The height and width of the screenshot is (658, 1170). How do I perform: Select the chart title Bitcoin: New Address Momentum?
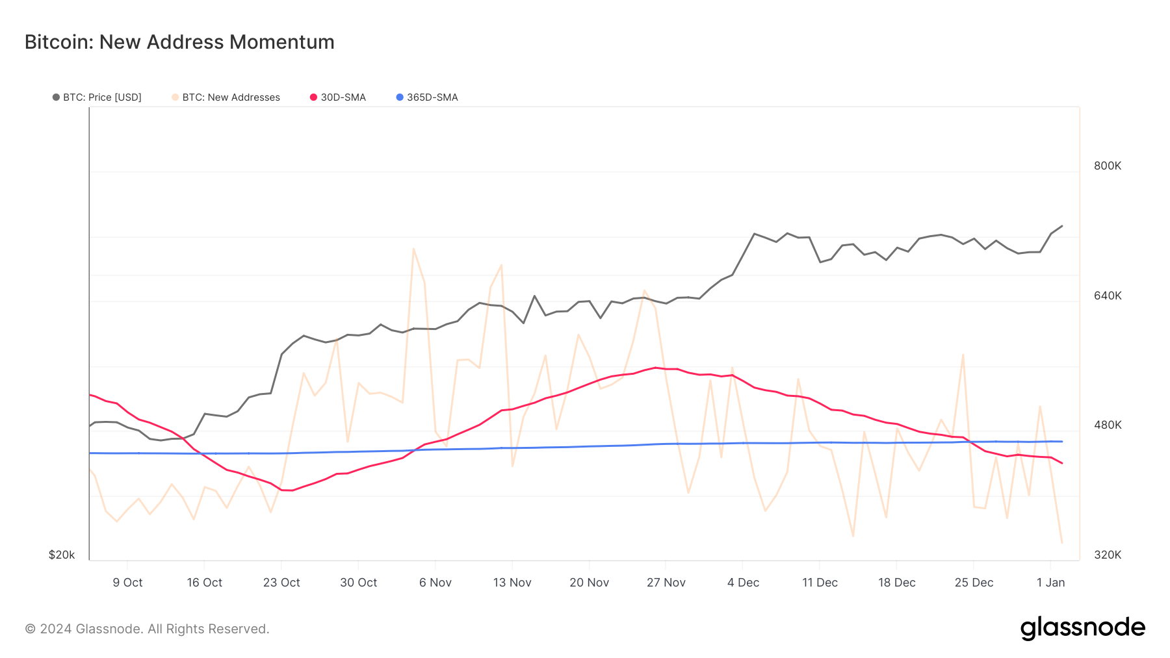(179, 42)
